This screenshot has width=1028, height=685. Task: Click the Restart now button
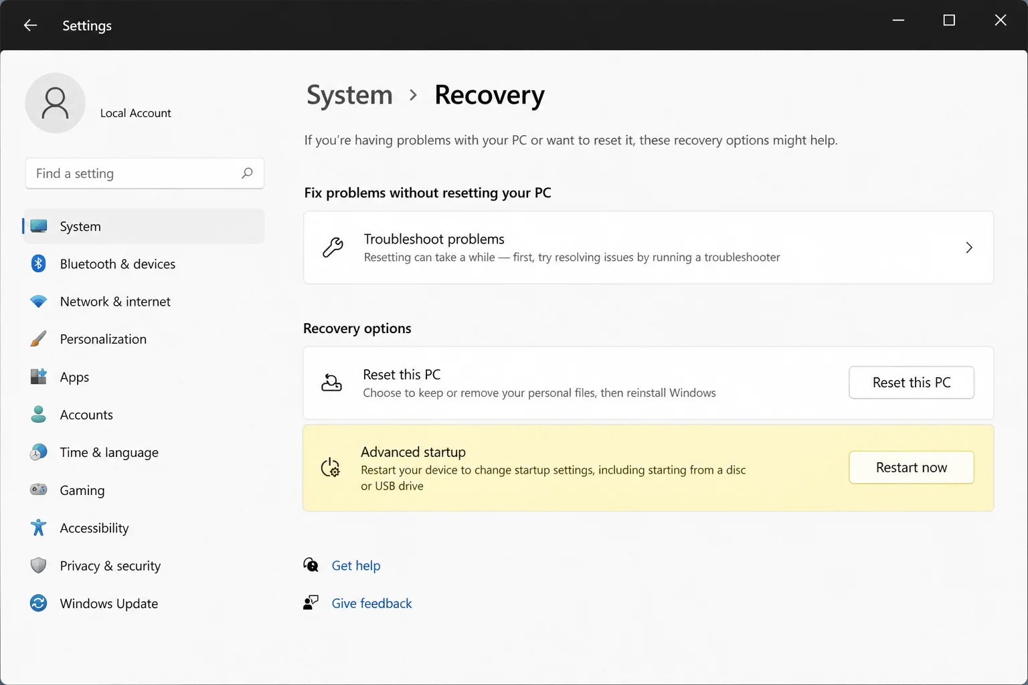[912, 468]
